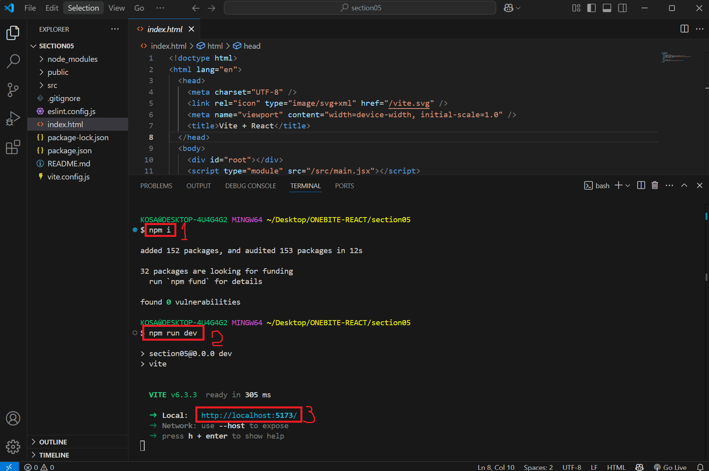Select language mode HTML in status bar

pyautogui.click(x=616, y=467)
